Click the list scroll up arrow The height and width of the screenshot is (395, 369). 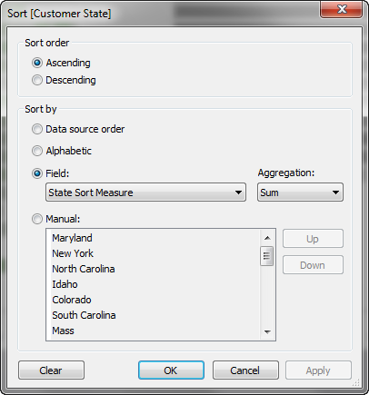pyautogui.click(x=267, y=238)
